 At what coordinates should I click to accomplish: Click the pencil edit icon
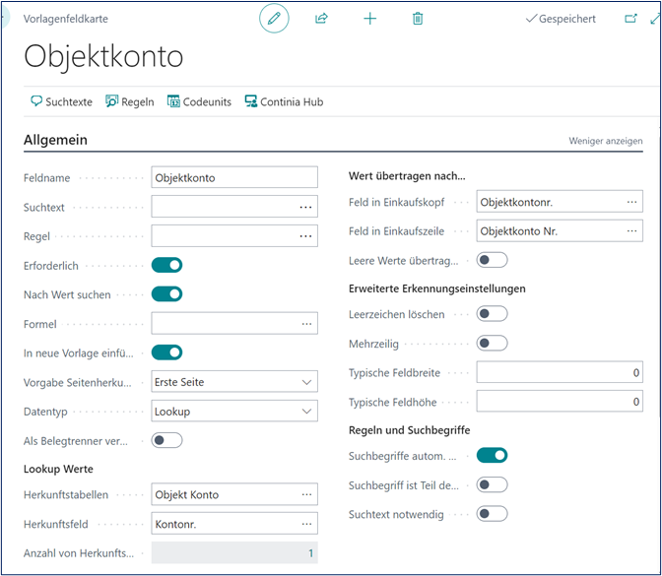coord(274,19)
